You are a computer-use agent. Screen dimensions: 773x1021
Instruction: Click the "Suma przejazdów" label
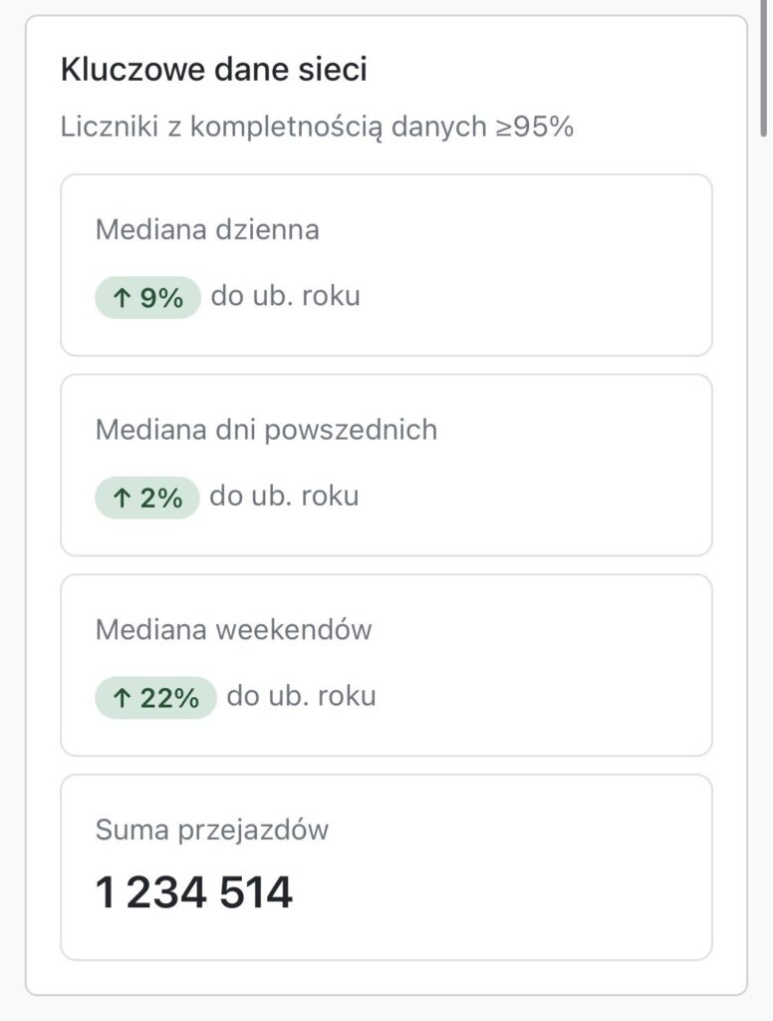pos(211,830)
